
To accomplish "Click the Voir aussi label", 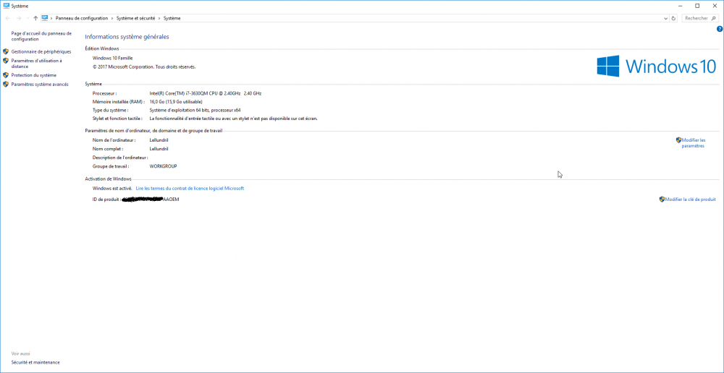I will click(x=20, y=353).
